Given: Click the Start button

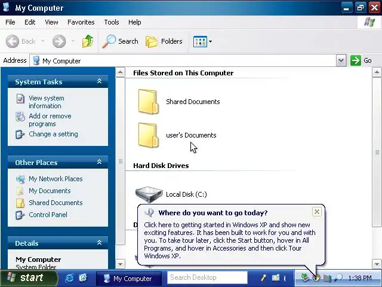Looking at the screenshot, I should coord(29,277).
